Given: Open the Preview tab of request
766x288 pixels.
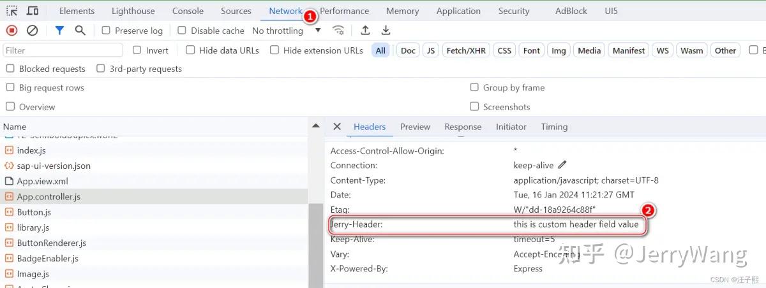Looking at the screenshot, I should 415,127.
